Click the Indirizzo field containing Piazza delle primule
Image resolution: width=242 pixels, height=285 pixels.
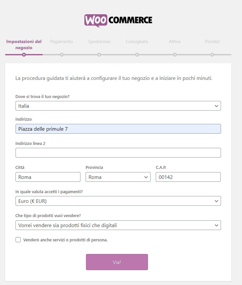click(118, 129)
